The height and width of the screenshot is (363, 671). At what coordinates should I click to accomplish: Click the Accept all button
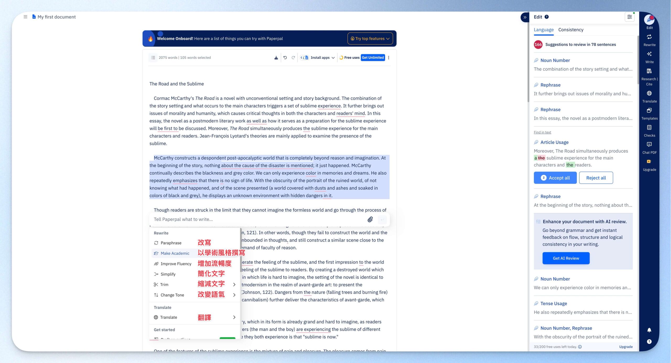coord(555,178)
